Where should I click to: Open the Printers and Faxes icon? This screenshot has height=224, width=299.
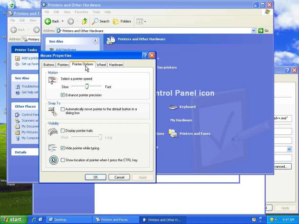click(189, 134)
